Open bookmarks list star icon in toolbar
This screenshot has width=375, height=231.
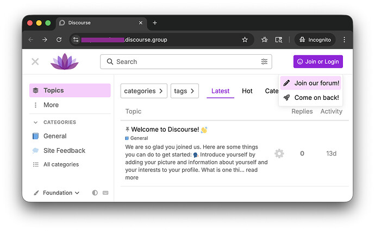pyautogui.click(x=264, y=40)
